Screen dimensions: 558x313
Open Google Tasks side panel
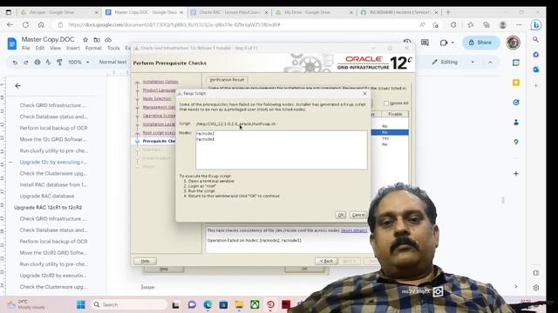516,103
